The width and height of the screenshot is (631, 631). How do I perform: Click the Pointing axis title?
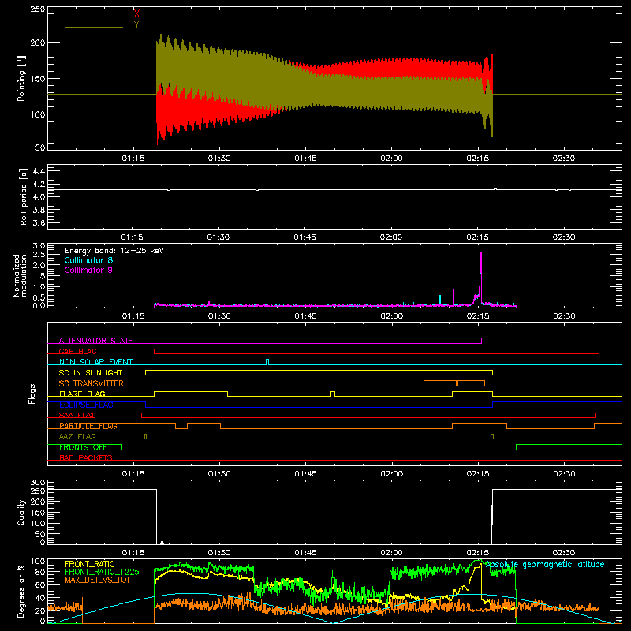(21, 78)
